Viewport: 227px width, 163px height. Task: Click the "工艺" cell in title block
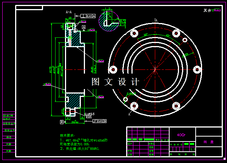tap(130, 155)
